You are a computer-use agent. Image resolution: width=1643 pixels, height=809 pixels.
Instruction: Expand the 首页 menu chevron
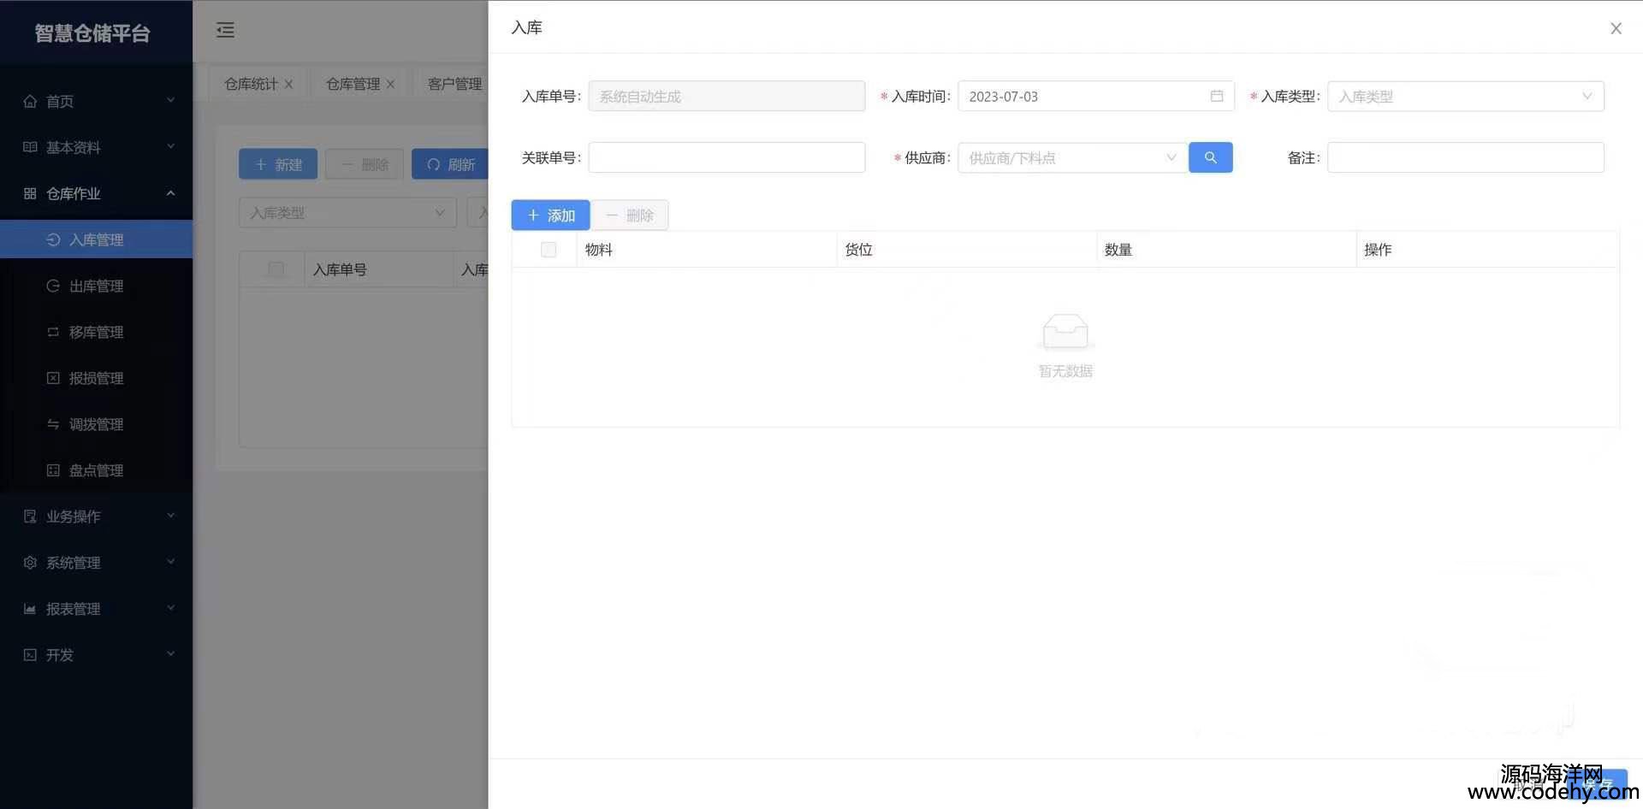[x=170, y=100]
